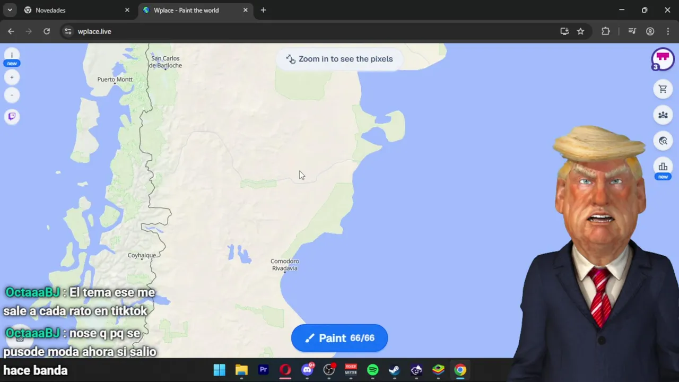The width and height of the screenshot is (679, 382).
Task: Open the Chrome profile icon
Action: pyautogui.click(x=650, y=31)
